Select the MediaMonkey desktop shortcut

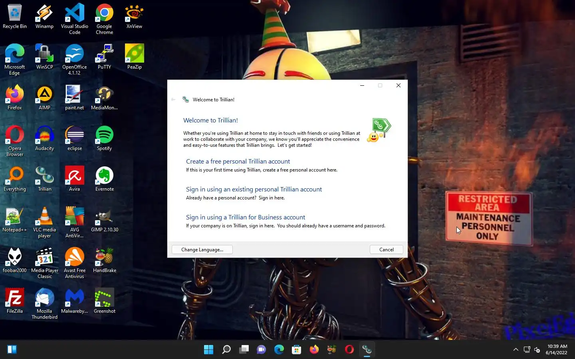[105, 98]
